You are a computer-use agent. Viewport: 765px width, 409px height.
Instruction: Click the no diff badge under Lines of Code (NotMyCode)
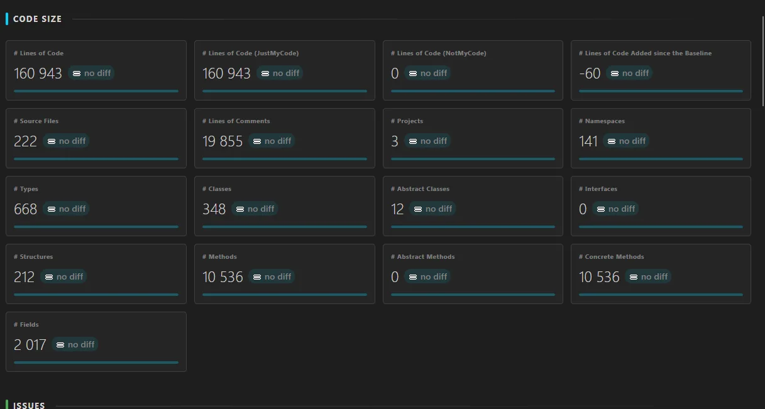click(x=427, y=73)
